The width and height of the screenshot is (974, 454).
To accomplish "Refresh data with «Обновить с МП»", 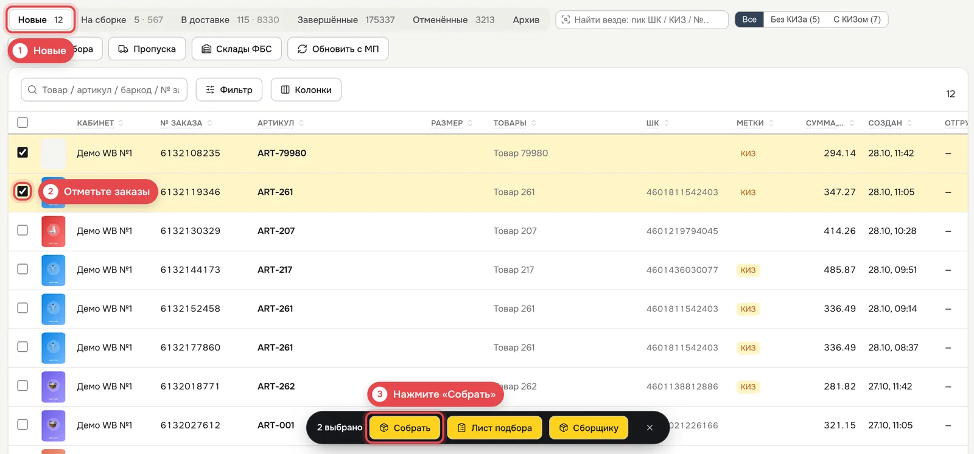I will 338,49.
